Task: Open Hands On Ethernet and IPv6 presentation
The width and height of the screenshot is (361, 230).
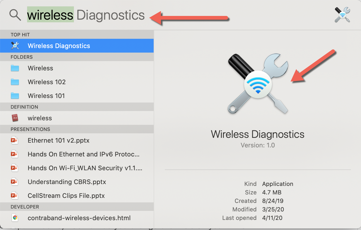Action: click(x=83, y=154)
